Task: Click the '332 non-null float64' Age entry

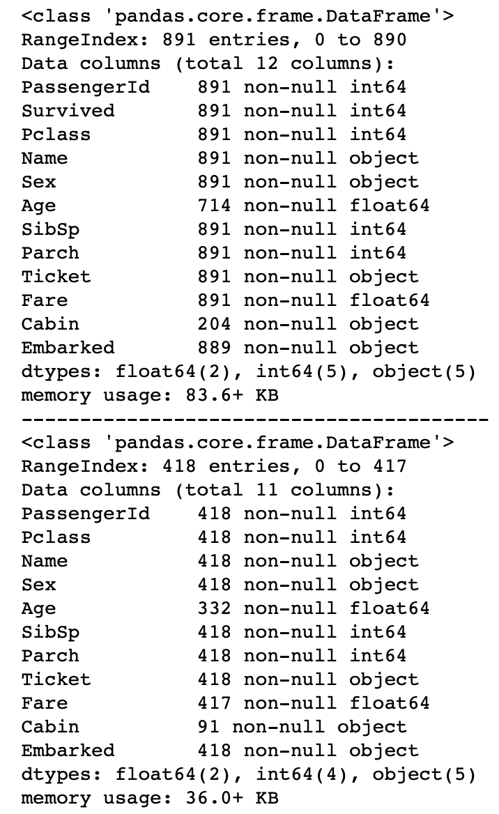Action: [x=313, y=608]
